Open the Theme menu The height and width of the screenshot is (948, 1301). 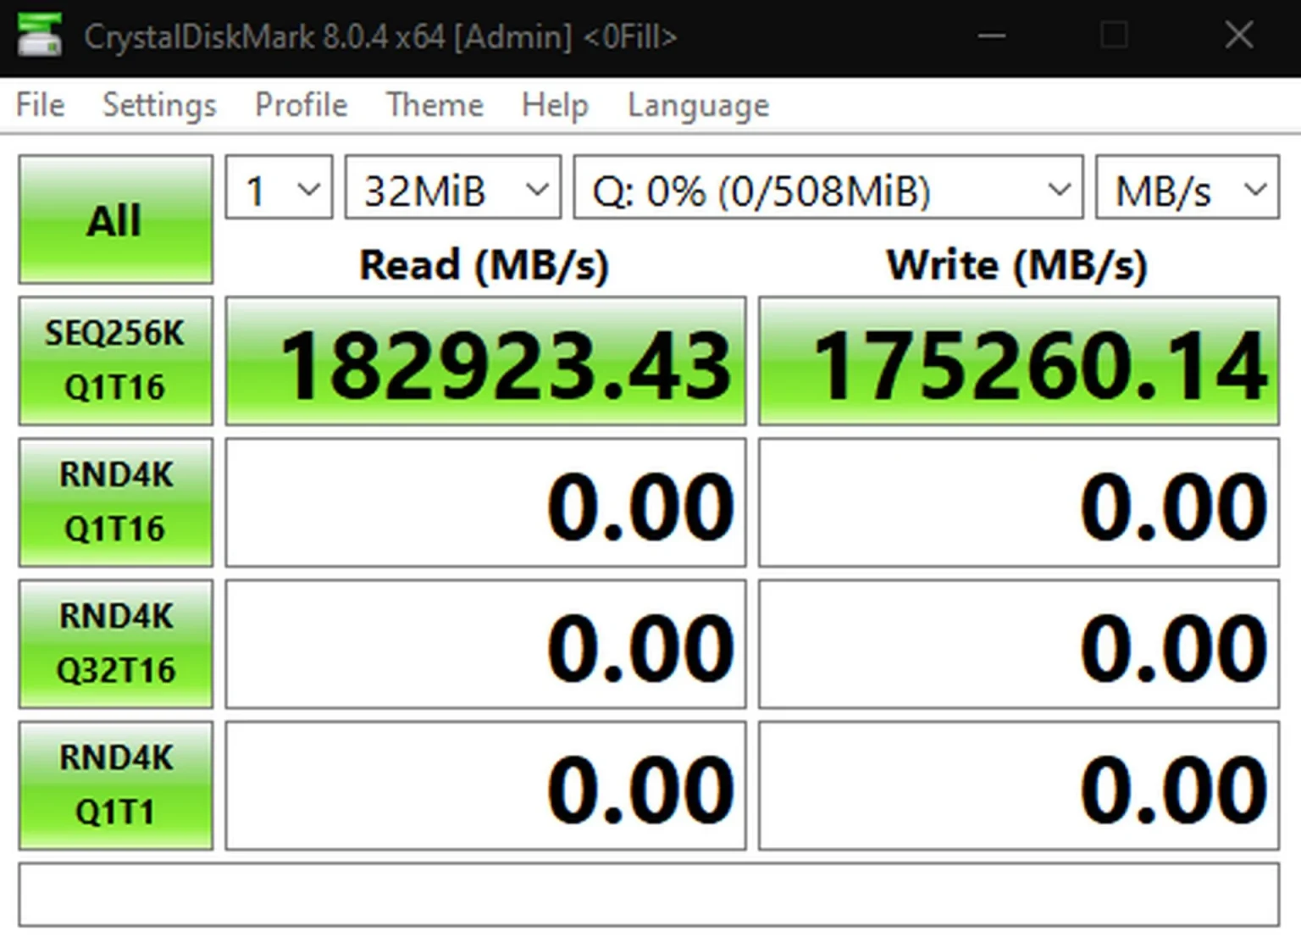tap(435, 105)
